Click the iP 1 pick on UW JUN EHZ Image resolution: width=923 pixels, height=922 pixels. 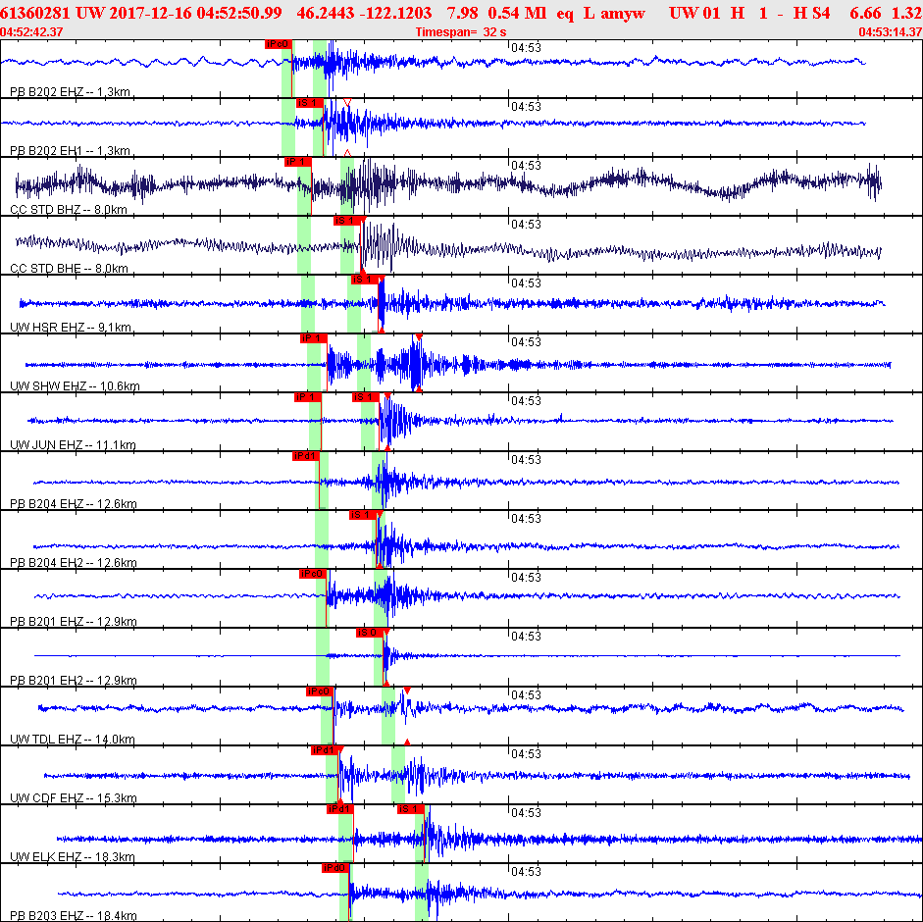tap(308, 397)
